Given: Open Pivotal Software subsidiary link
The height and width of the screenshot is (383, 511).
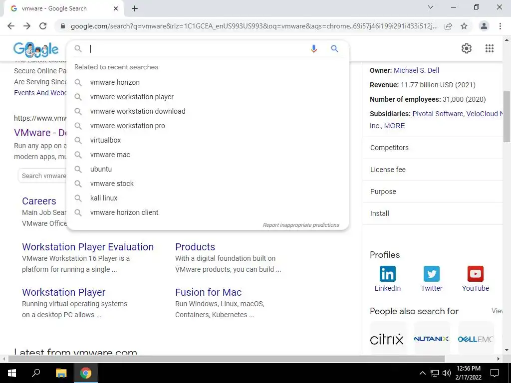Looking at the screenshot, I should 437,114.
